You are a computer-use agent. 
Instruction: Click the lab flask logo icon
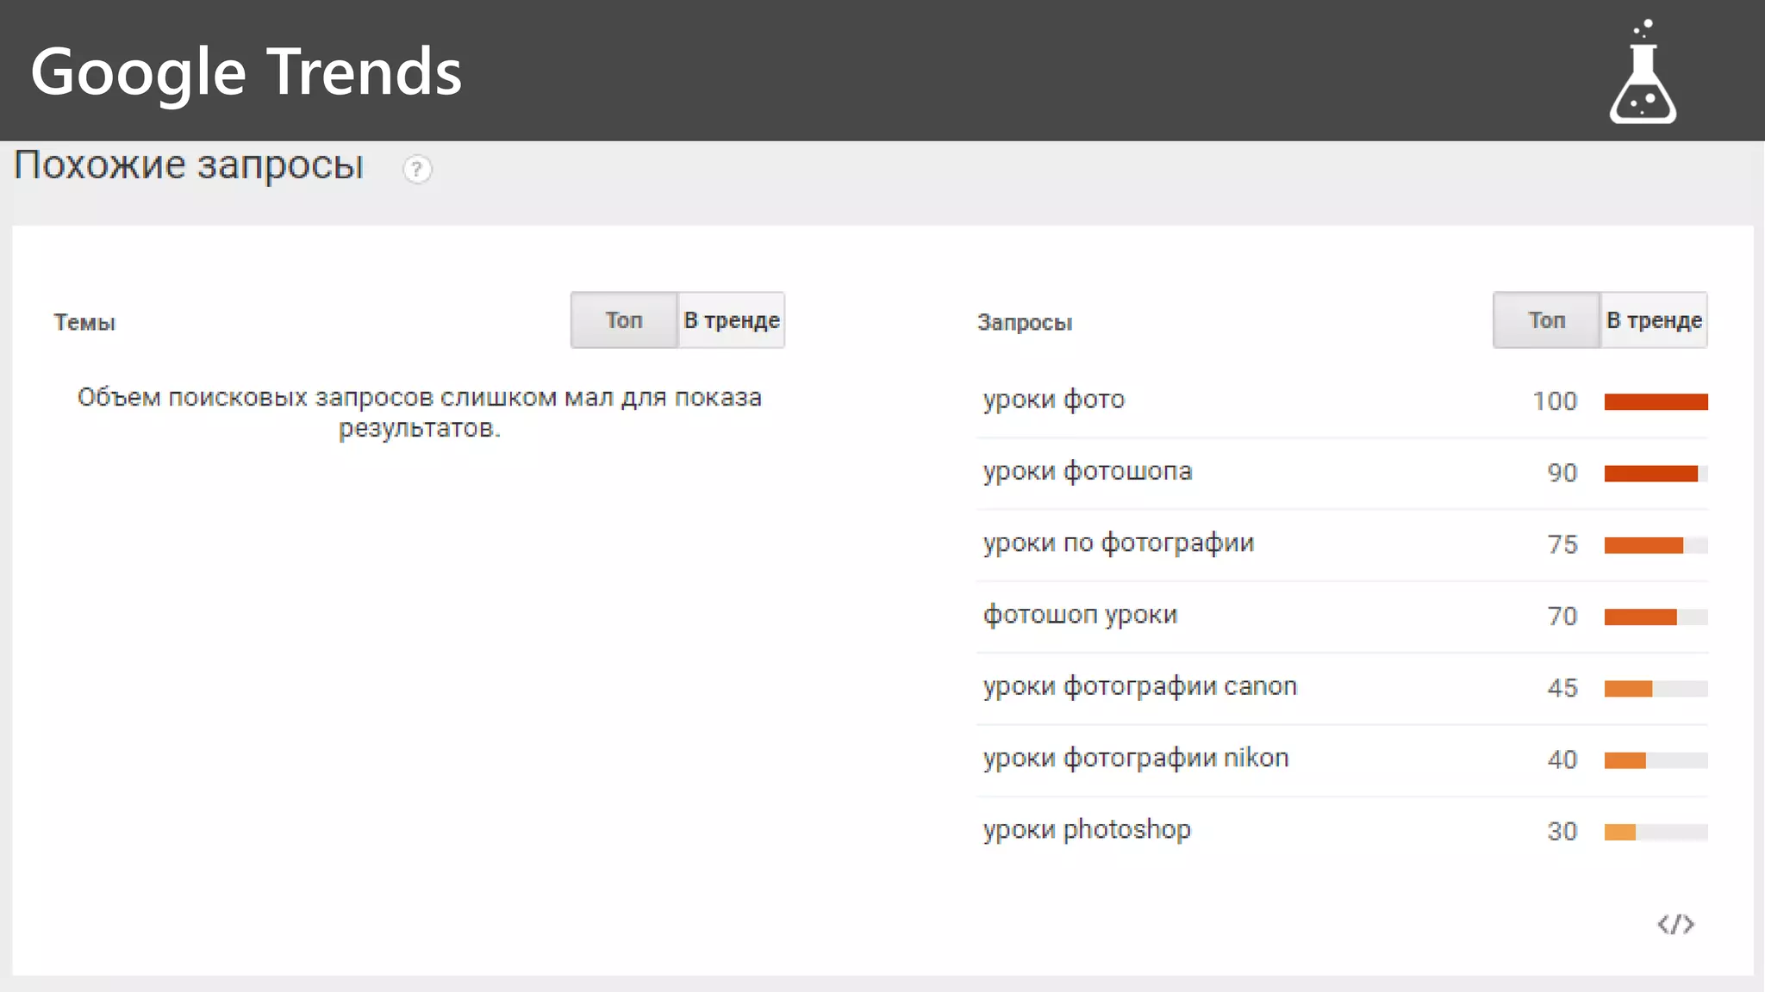click(x=1643, y=72)
